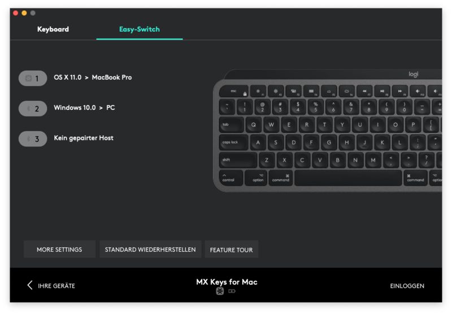Click the MX Keys keyboard image
The image size is (452, 314).
(328, 131)
